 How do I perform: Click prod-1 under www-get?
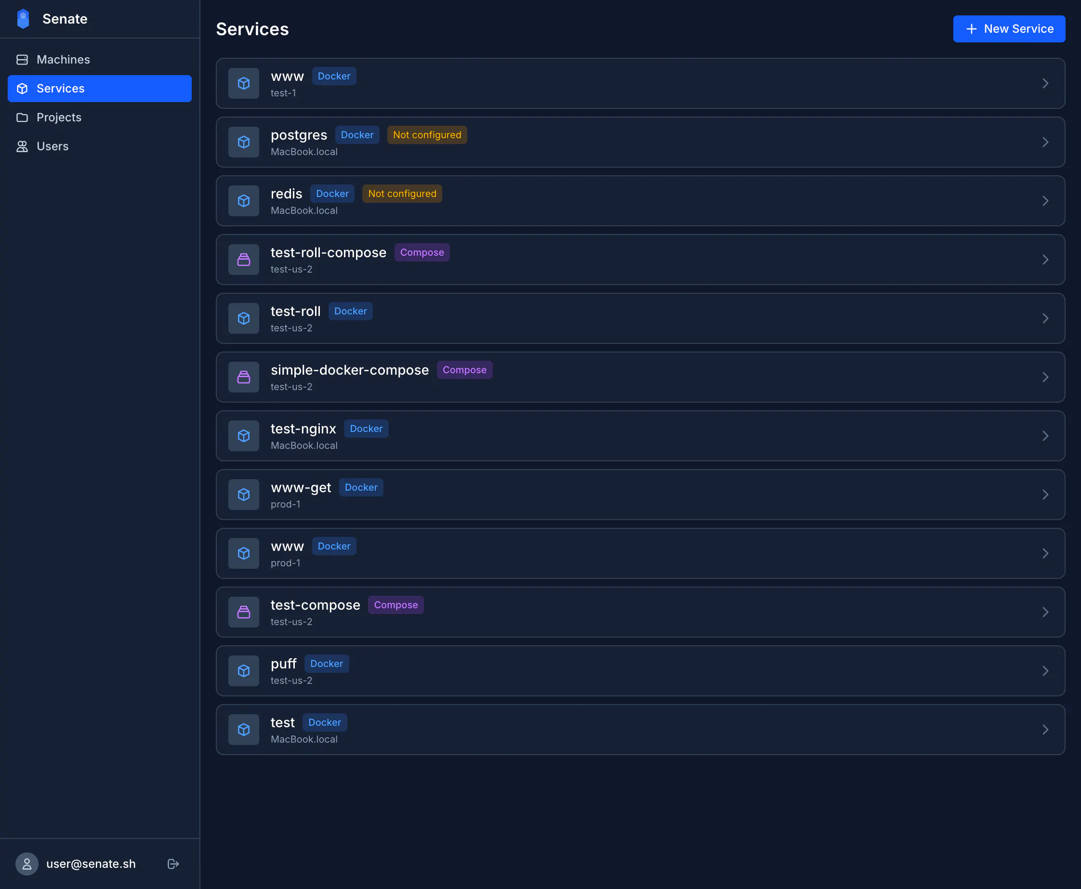285,504
